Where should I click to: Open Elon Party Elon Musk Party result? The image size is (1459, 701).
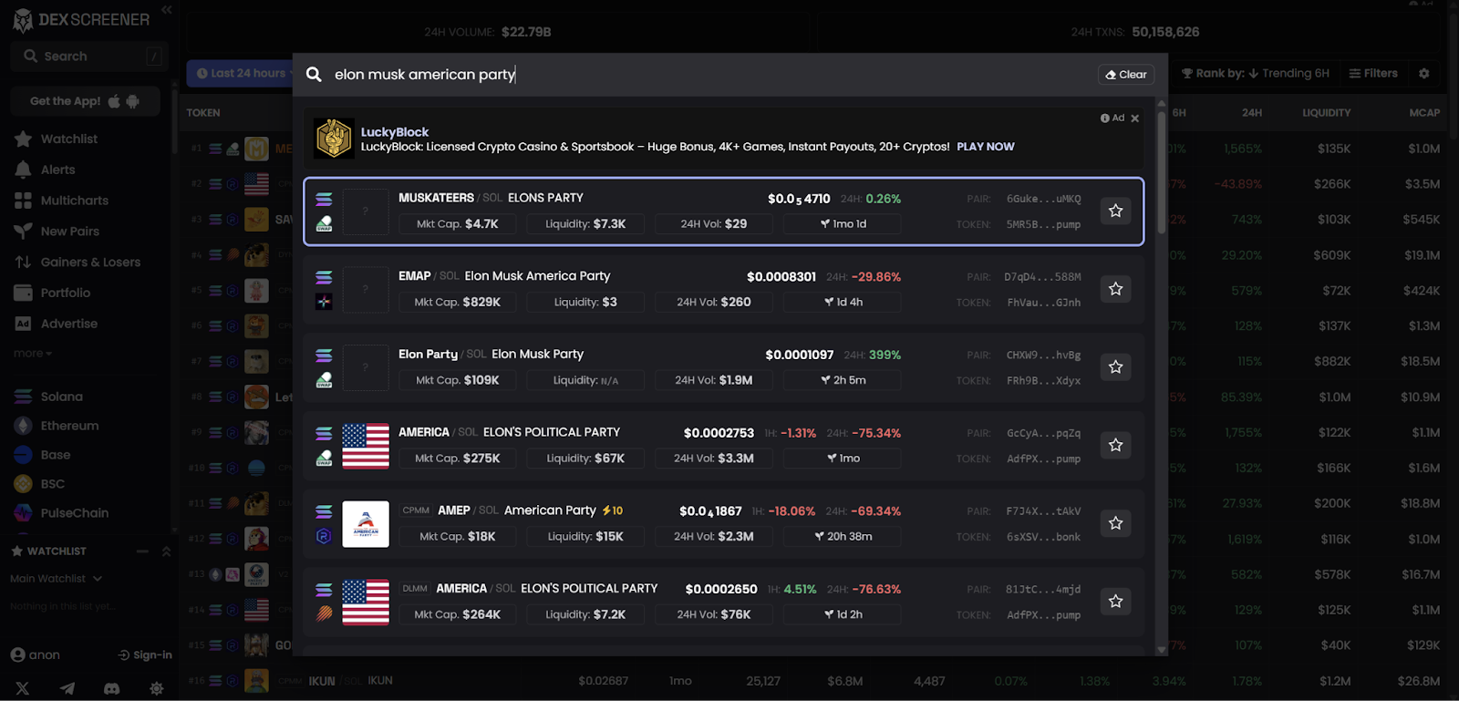(723, 367)
